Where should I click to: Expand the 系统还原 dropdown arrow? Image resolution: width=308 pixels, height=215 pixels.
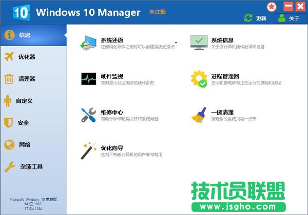click(176, 42)
